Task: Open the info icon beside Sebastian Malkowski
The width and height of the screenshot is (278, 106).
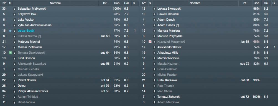Action: [x=15, y=9]
